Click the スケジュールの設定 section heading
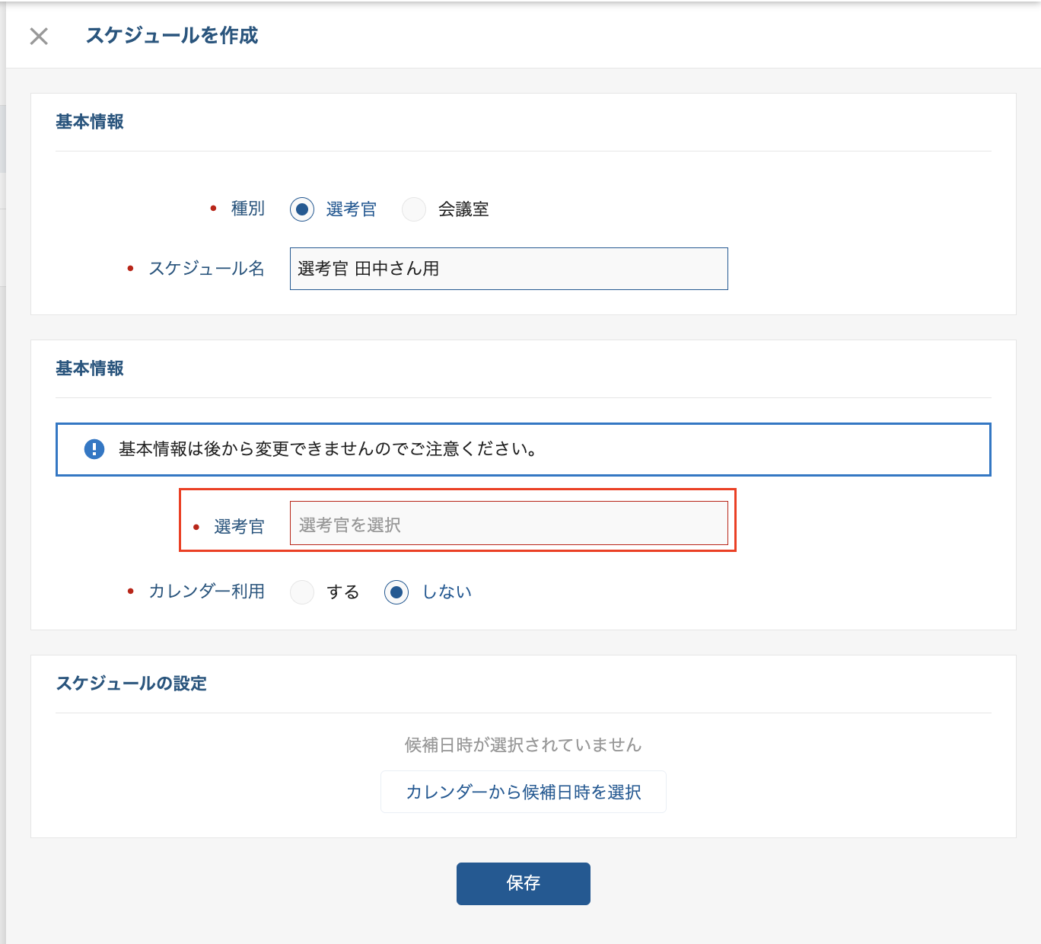 pos(131,684)
